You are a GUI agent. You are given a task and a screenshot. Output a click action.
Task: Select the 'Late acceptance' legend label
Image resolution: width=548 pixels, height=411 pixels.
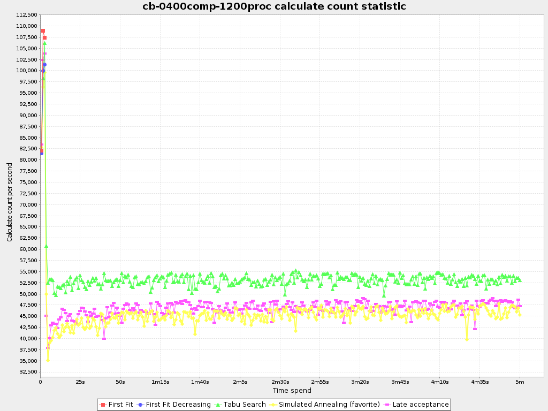421,405
